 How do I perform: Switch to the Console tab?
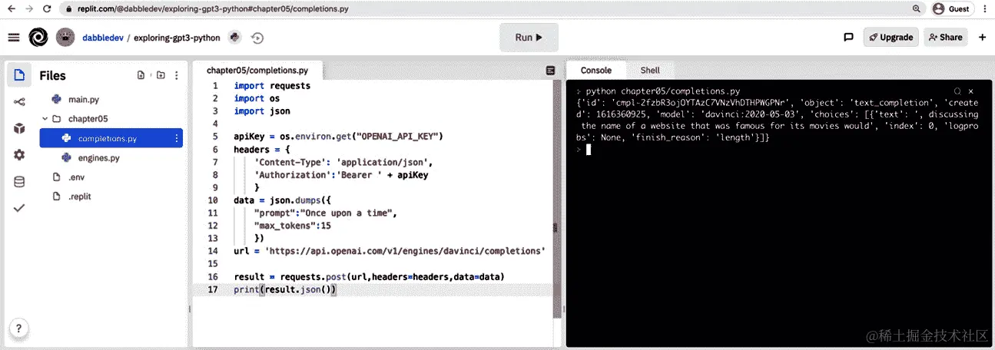click(x=595, y=70)
